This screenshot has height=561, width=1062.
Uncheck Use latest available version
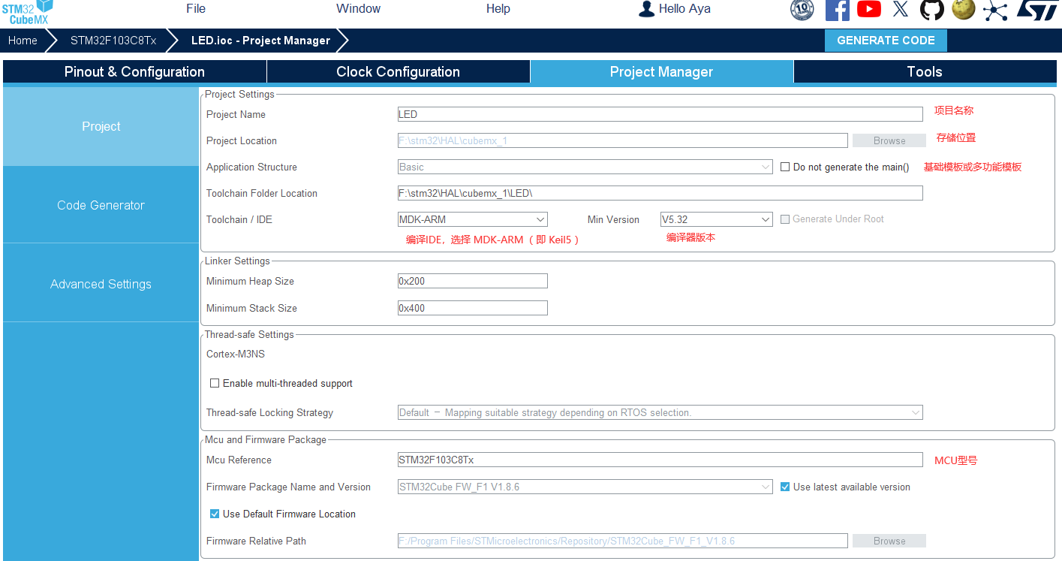(785, 487)
